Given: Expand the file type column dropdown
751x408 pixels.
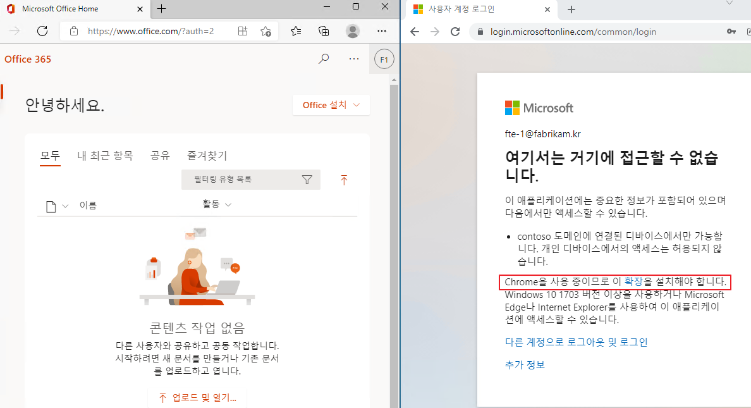Looking at the screenshot, I should (66, 206).
